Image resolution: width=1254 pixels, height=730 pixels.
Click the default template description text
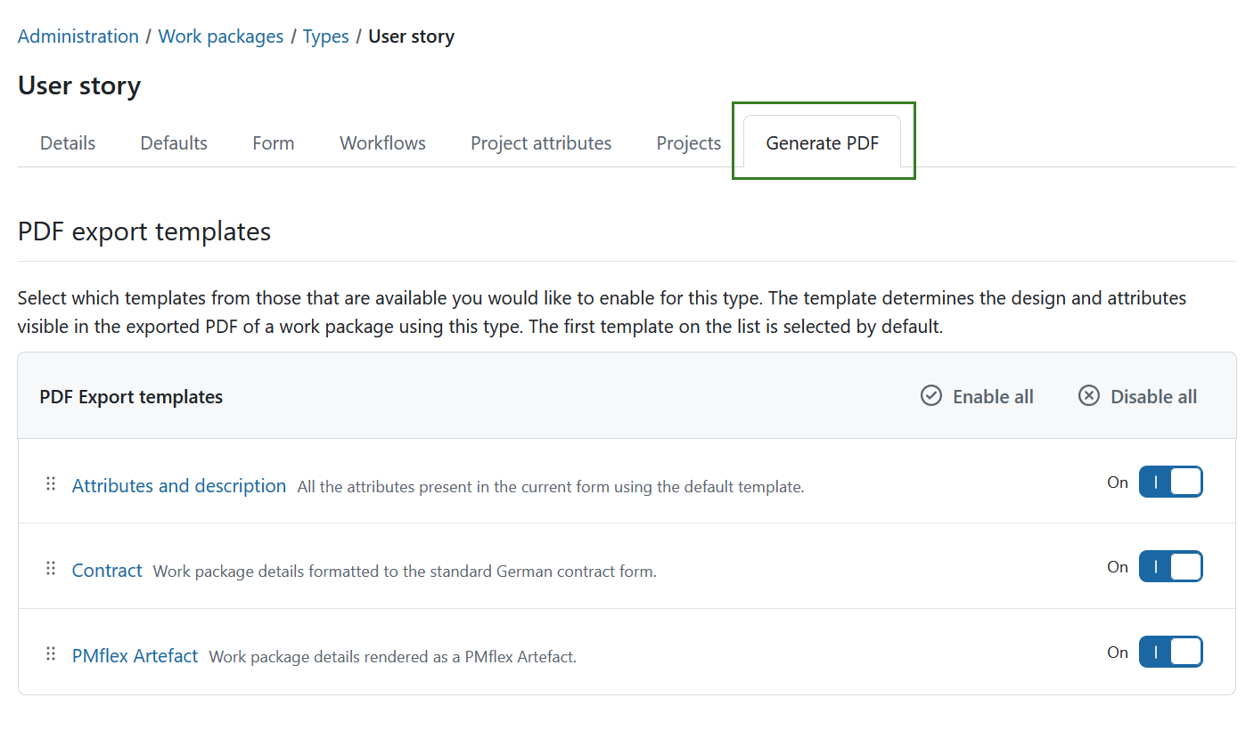click(x=551, y=487)
